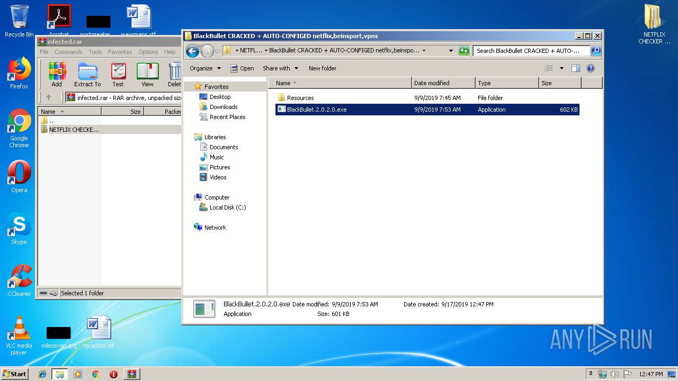Open the WinRAR Tools menu

click(95, 52)
